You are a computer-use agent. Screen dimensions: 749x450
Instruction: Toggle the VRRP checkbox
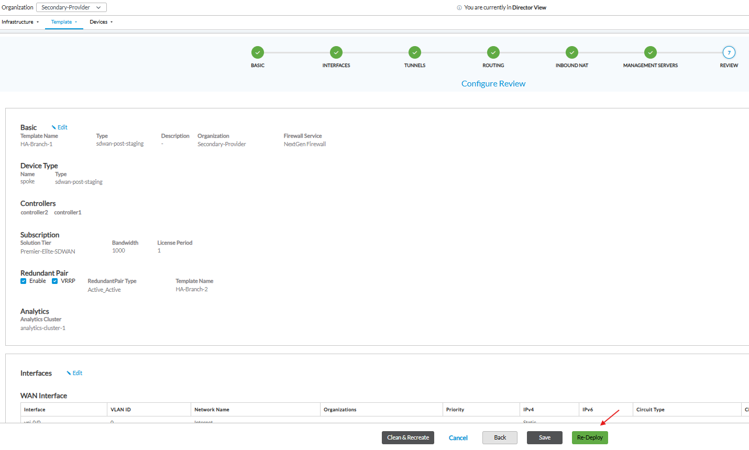tap(55, 281)
